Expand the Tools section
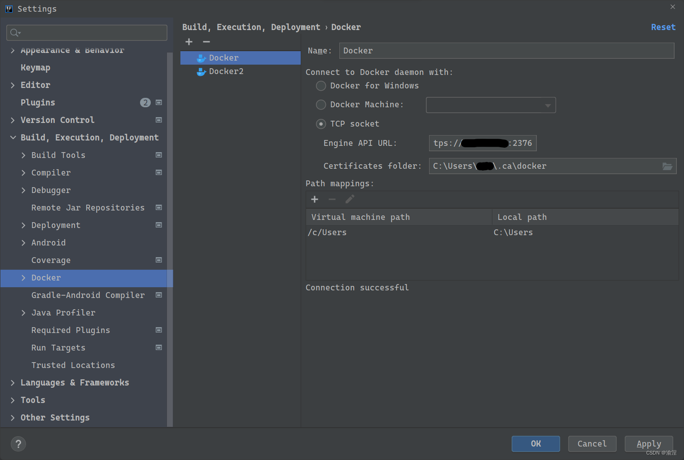Viewport: 684px width, 460px height. [x=13, y=400]
